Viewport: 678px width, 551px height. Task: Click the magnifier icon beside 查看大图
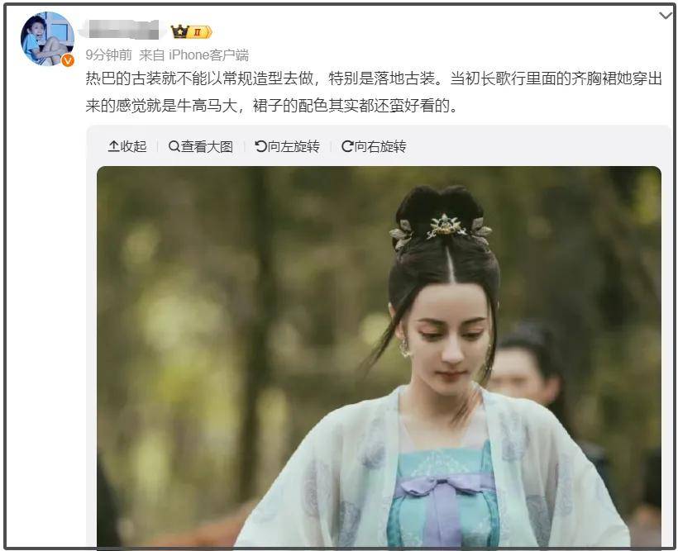[x=174, y=146]
